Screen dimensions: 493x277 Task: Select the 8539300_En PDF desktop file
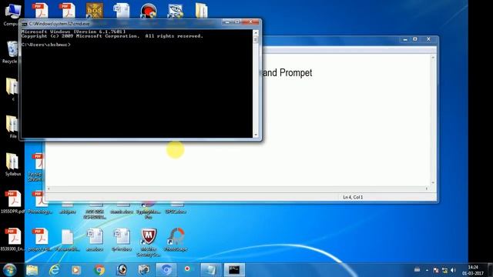click(12, 239)
